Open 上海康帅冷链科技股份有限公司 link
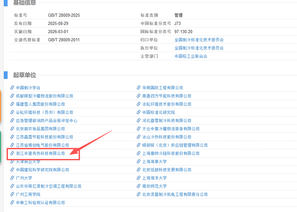Screen dimensions: 297x212 (x=171, y=153)
